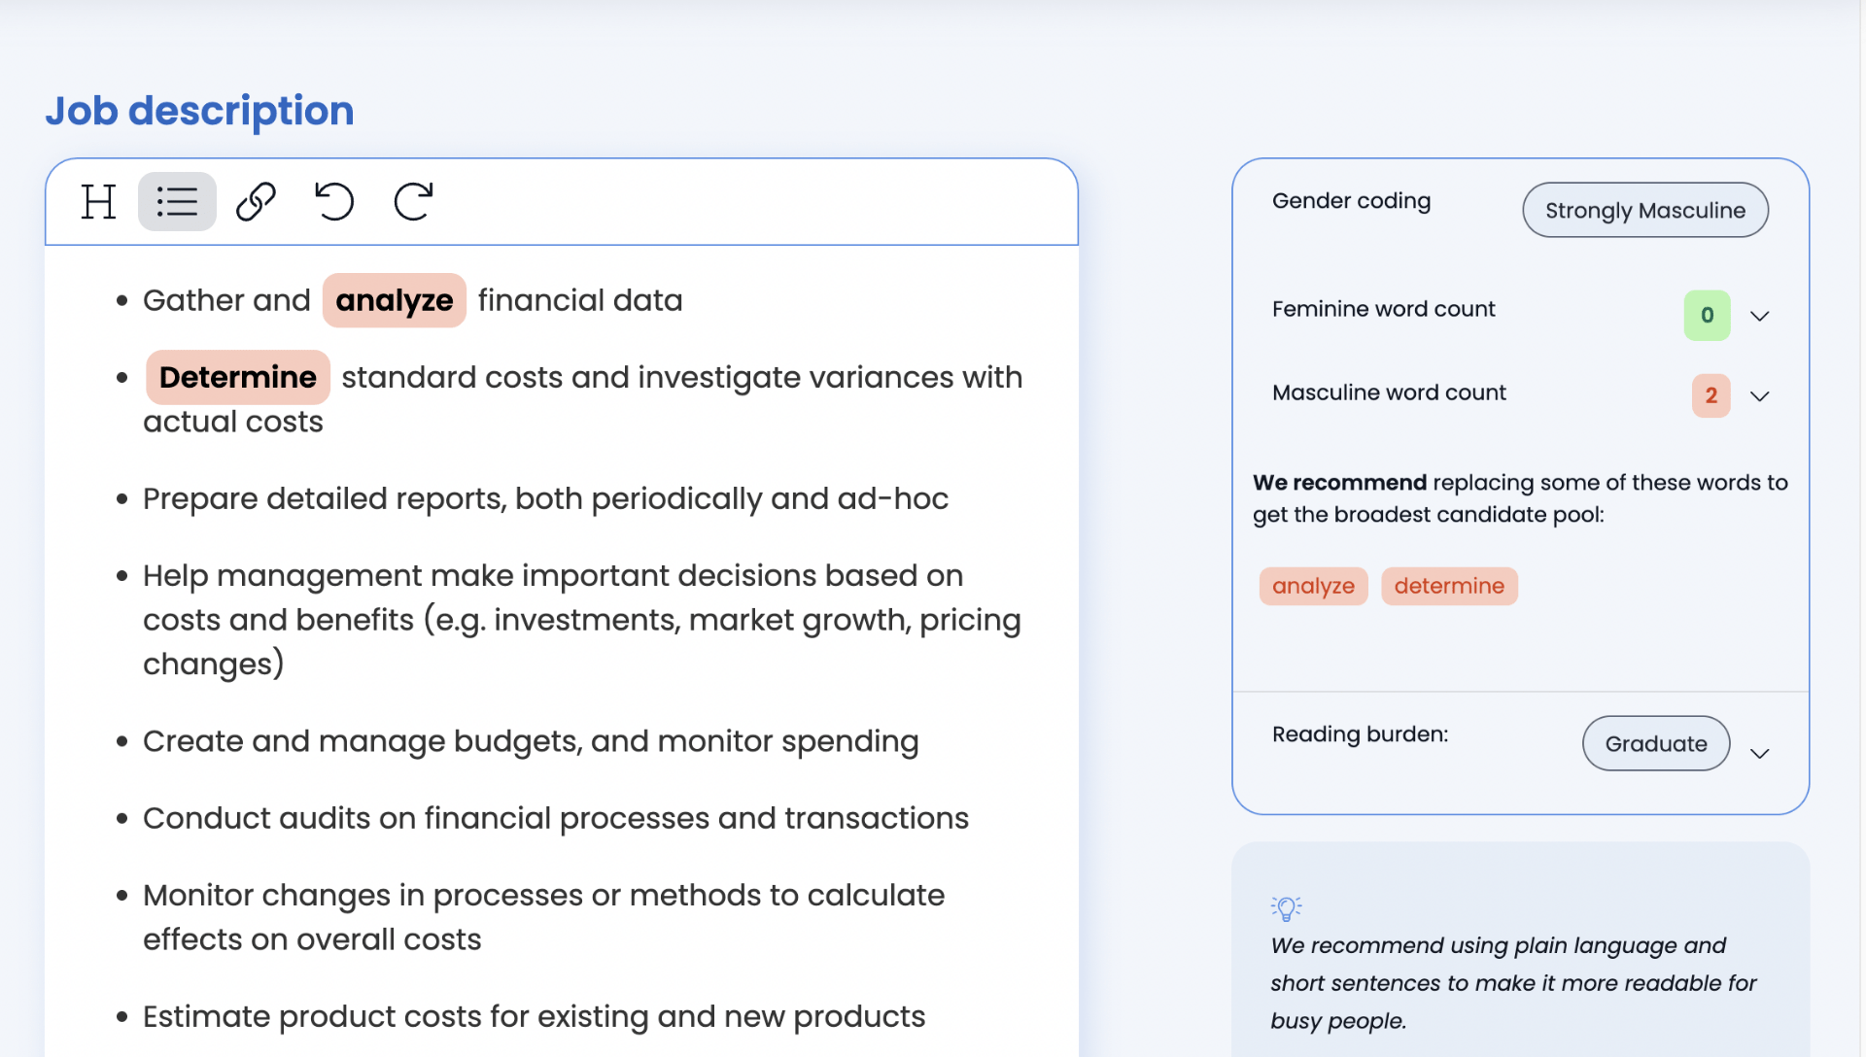Click the Masculine word count number badge
Viewport: 1866px width, 1057px height.
pos(1710,393)
